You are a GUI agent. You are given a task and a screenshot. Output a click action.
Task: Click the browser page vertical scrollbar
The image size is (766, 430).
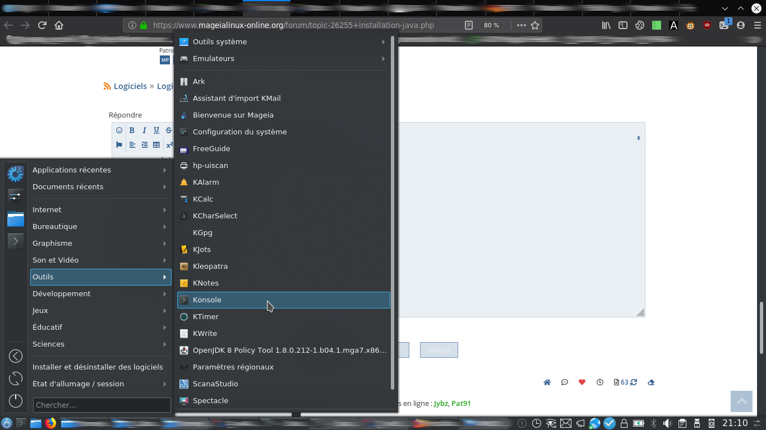pos(762,328)
